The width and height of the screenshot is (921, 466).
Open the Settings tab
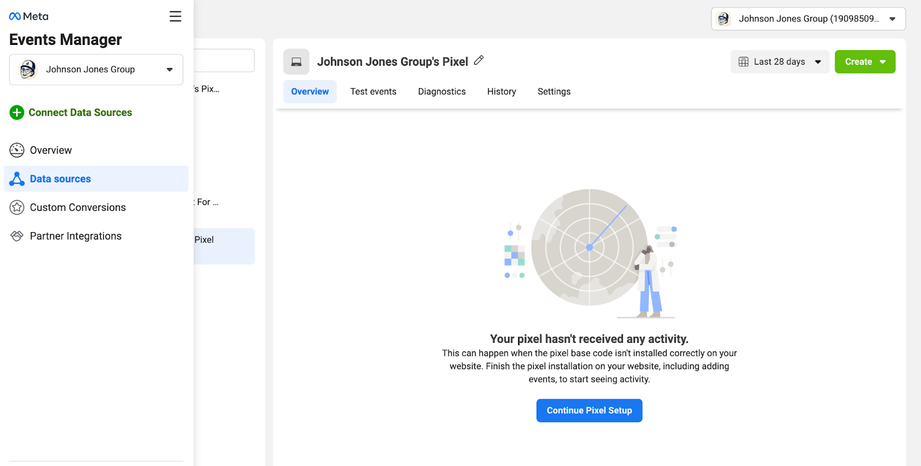[554, 92]
